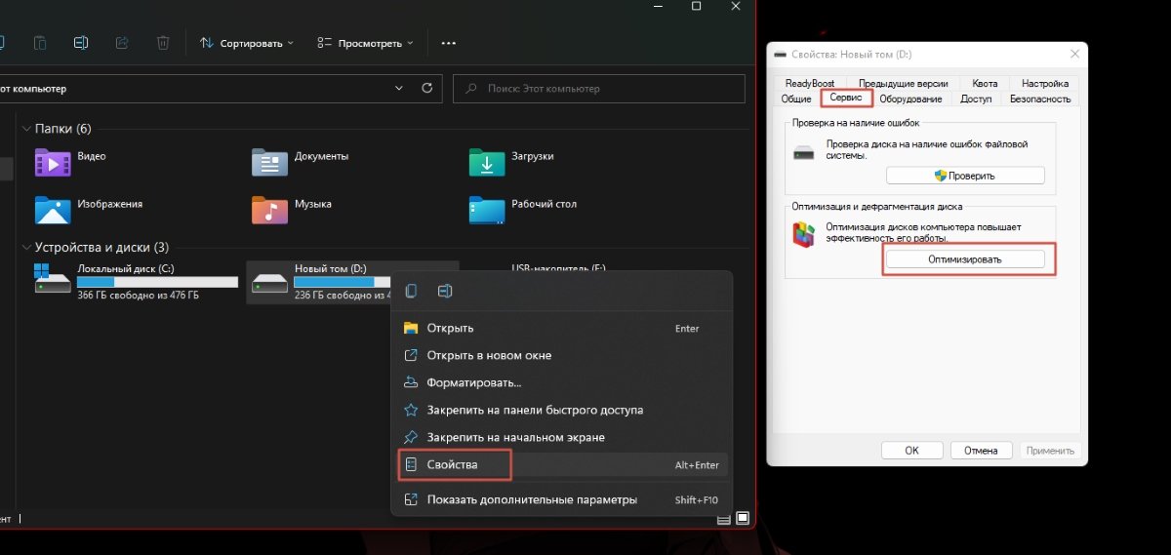Click the Delete trash icon in toolbar
Viewport: 1171px width, 555px height.
click(163, 43)
